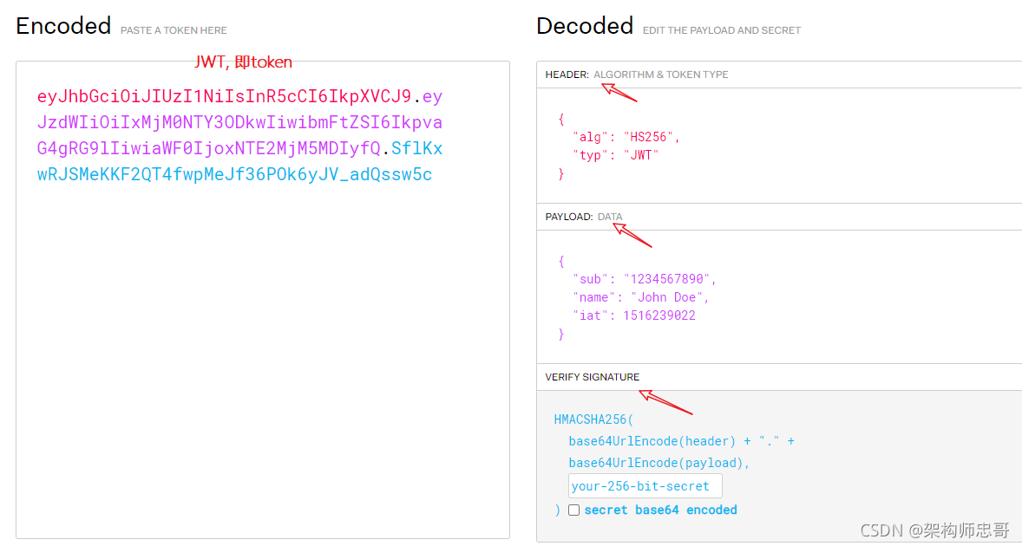Screen dimensions: 1022x546
Task: Click the PAYLOAD section title
Action: pyautogui.click(x=569, y=217)
